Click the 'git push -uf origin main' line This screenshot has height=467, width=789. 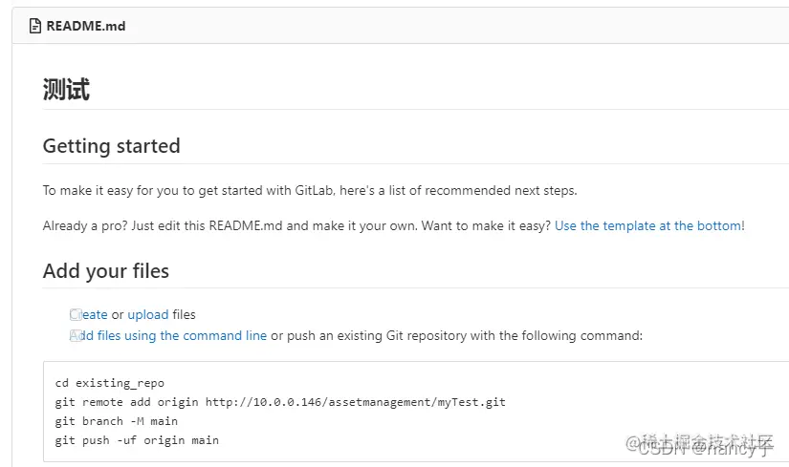[x=137, y=440]
